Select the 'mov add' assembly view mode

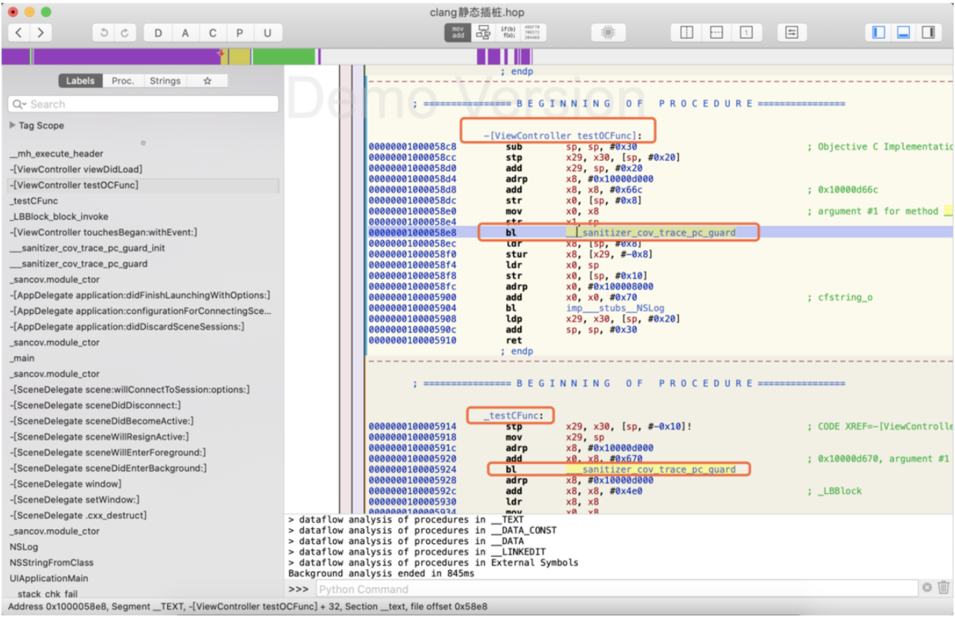(x=458, y=32)
